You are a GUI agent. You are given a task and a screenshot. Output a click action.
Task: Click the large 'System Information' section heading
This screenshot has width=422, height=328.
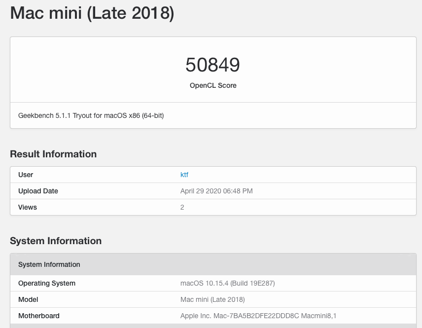point(56,241)
